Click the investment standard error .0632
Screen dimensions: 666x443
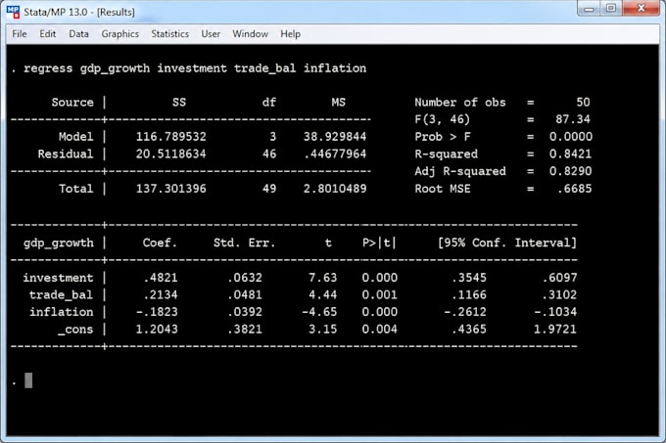click(x=245, y=278)
